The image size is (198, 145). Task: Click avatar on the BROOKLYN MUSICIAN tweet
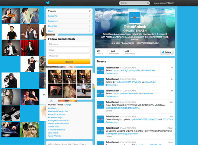pos(101,105)
